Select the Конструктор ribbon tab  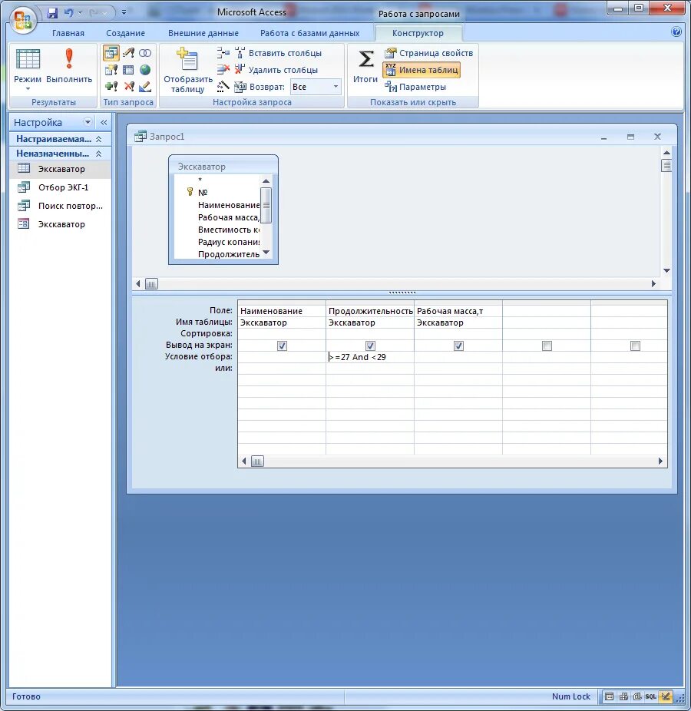(418, 33)
